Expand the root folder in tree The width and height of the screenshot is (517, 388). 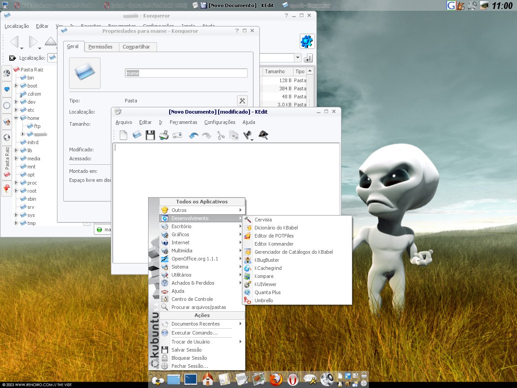coord(16,191)
